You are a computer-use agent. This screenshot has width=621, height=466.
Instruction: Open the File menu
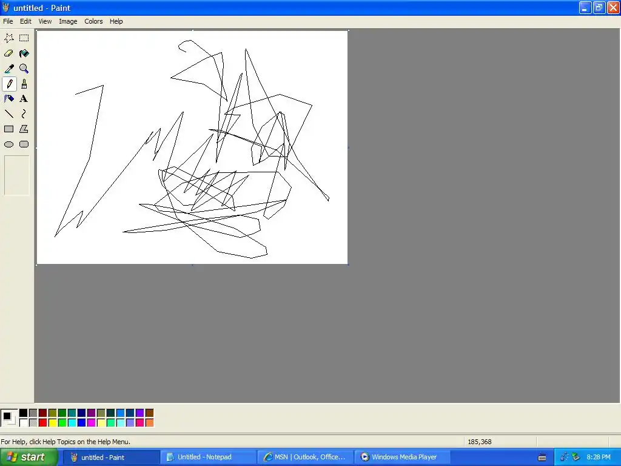coord(8,21)
